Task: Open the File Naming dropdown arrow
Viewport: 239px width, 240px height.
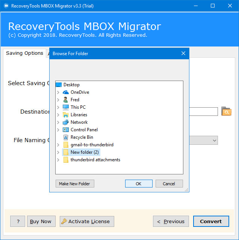Action: (215, 140)
